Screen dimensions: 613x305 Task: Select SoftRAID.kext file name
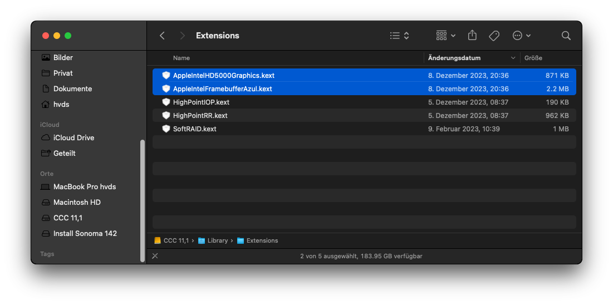[195, 129]
